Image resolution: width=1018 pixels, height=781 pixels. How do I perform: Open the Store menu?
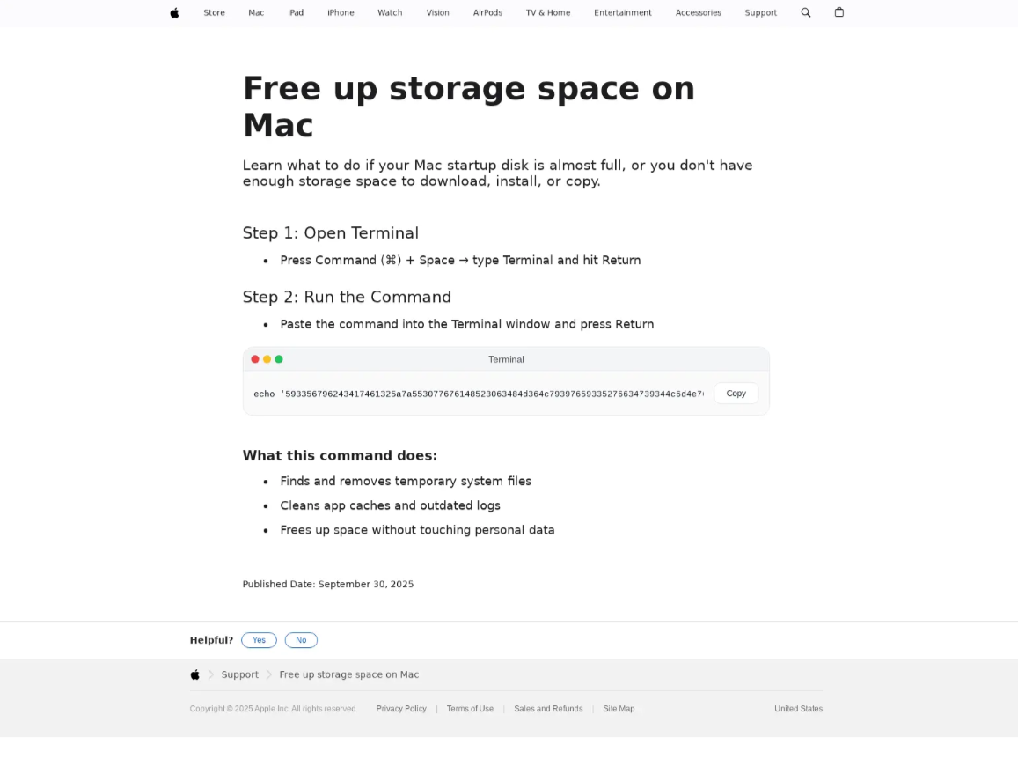pyautogui.click(x=214, y=13)
